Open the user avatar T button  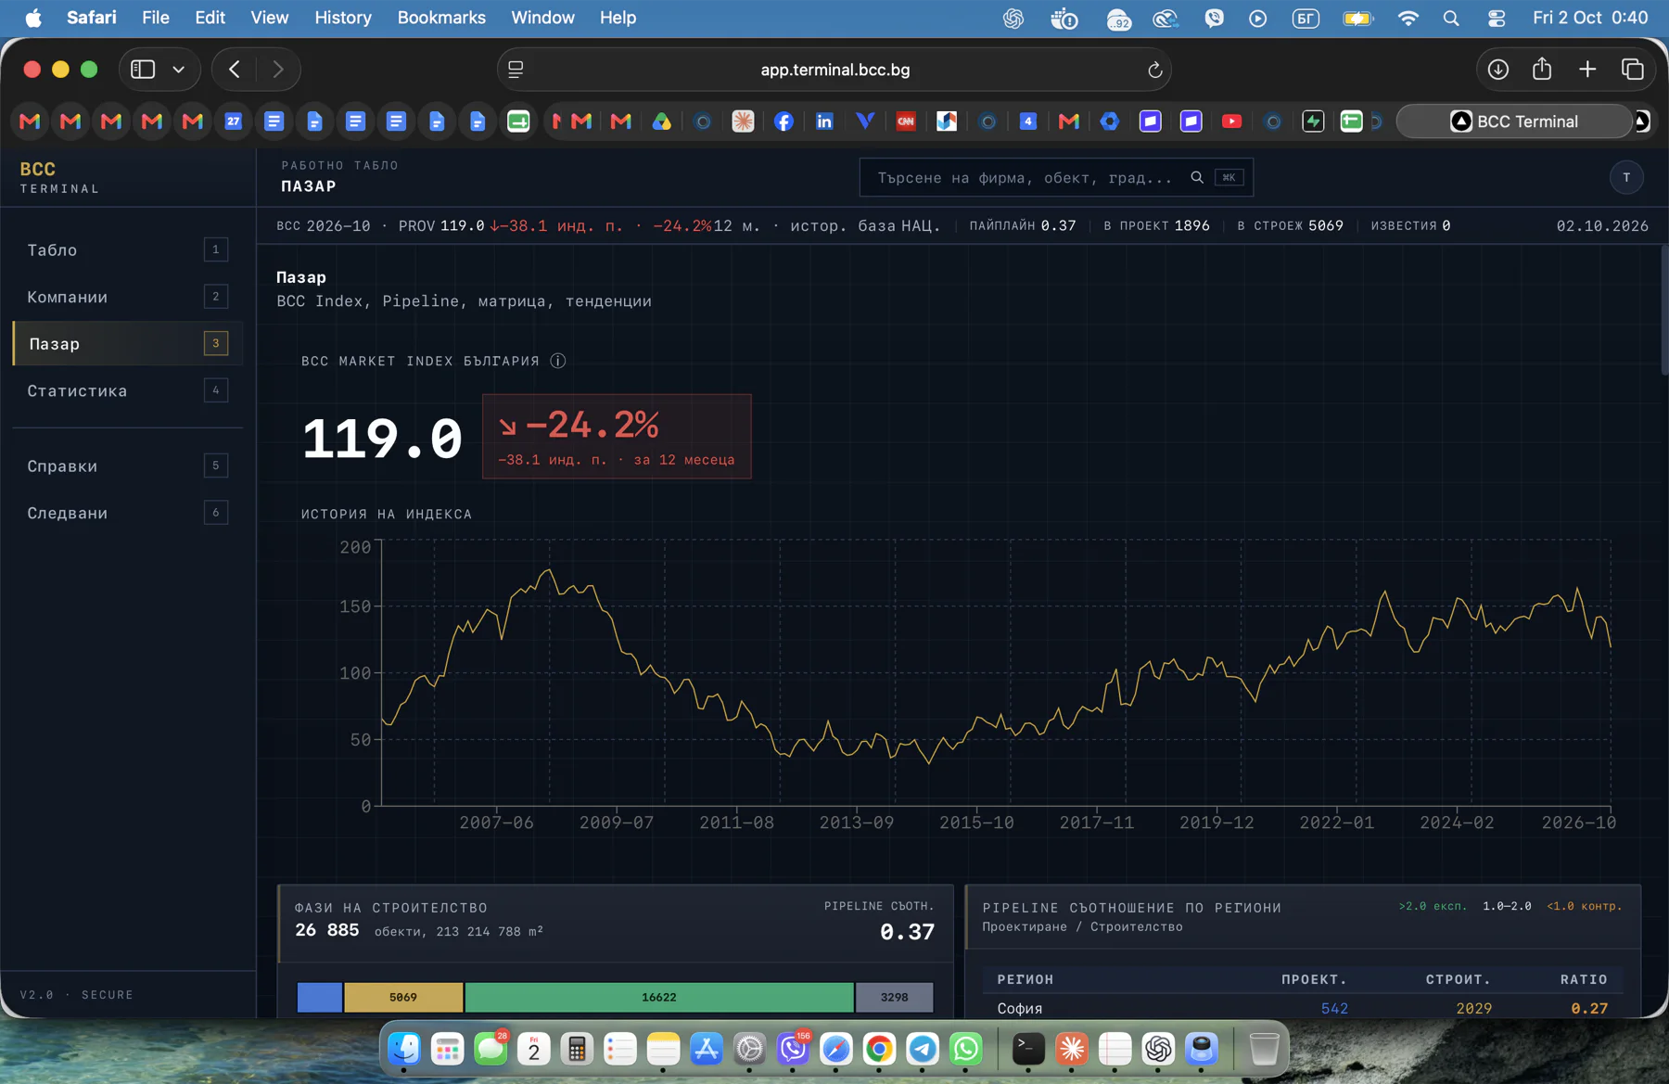pyautogui.click(x=1626, y=177)
